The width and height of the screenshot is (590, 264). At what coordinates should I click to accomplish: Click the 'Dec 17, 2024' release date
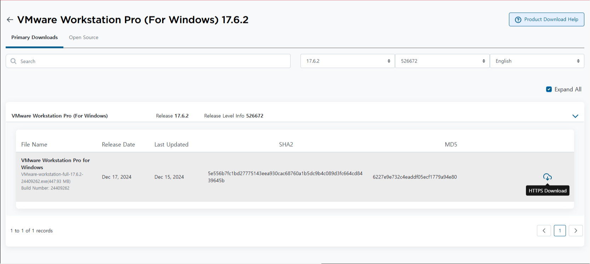point(116,177)
